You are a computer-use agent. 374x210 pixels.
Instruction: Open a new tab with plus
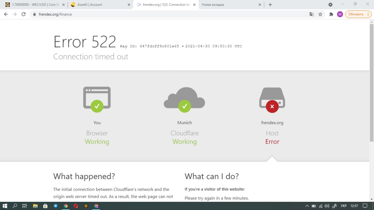pos(270,5)
